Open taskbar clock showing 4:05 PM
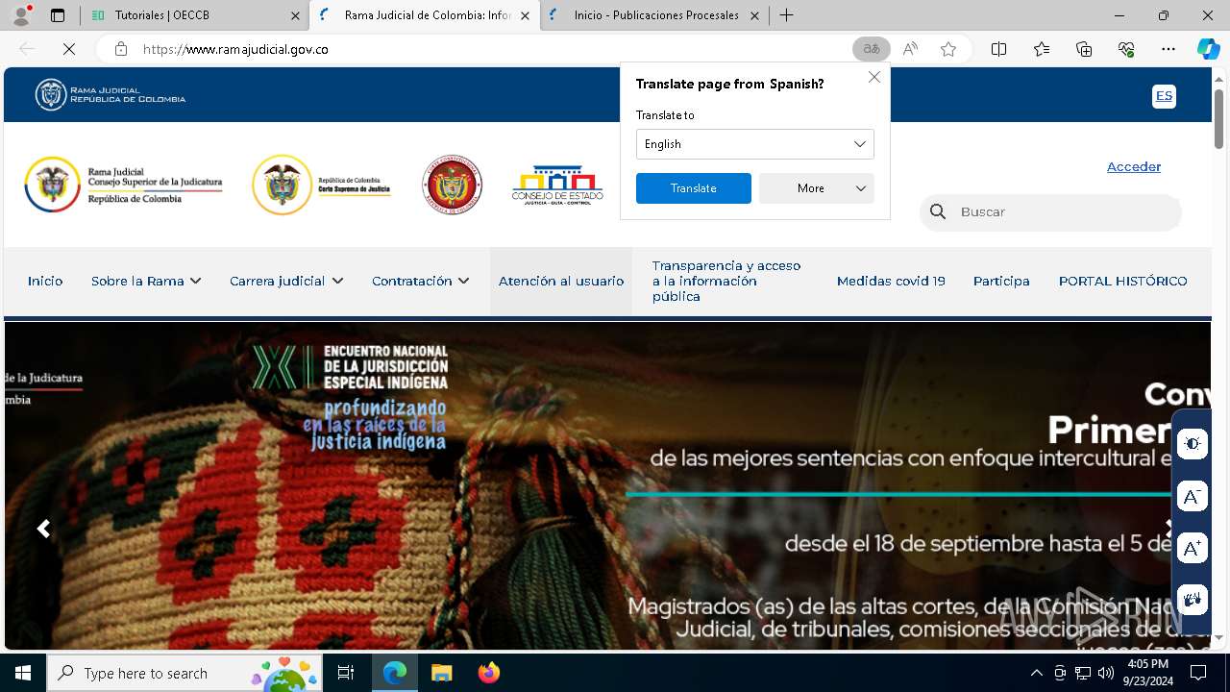Viewport: 1230px width, 692px height. tap(1147, 673)
